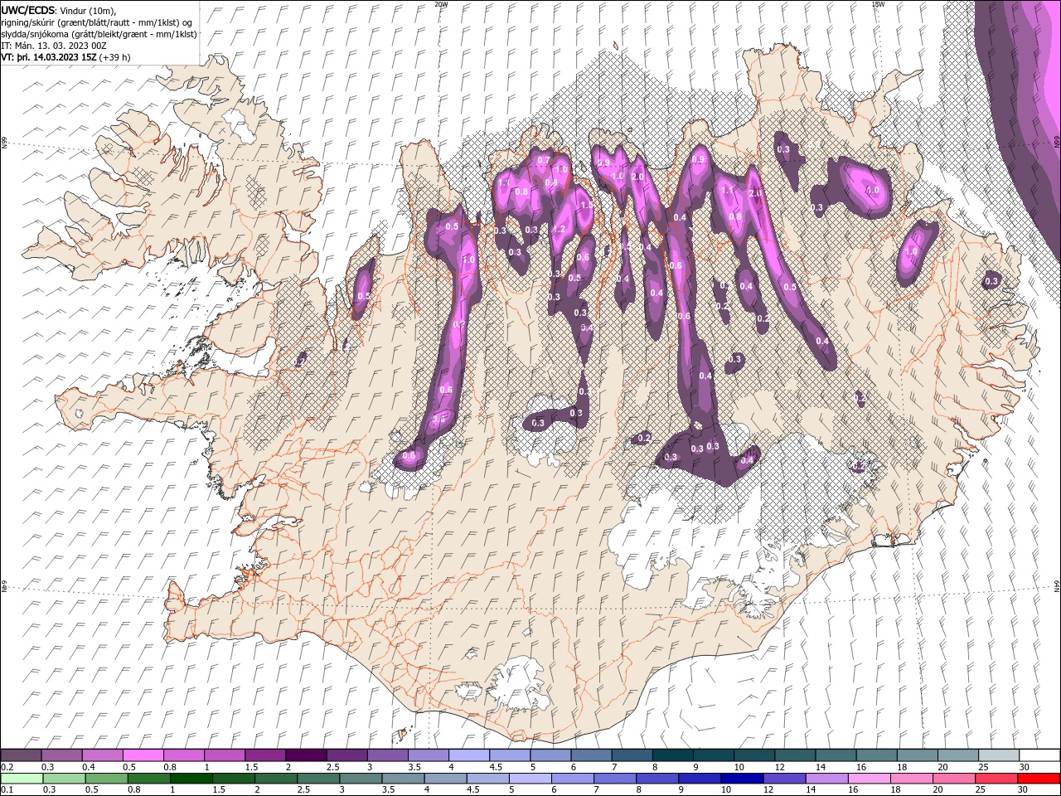Select the bottom-row legend swatch between 20 and 25
This screenshot has width=1061, height=796.
952,778
